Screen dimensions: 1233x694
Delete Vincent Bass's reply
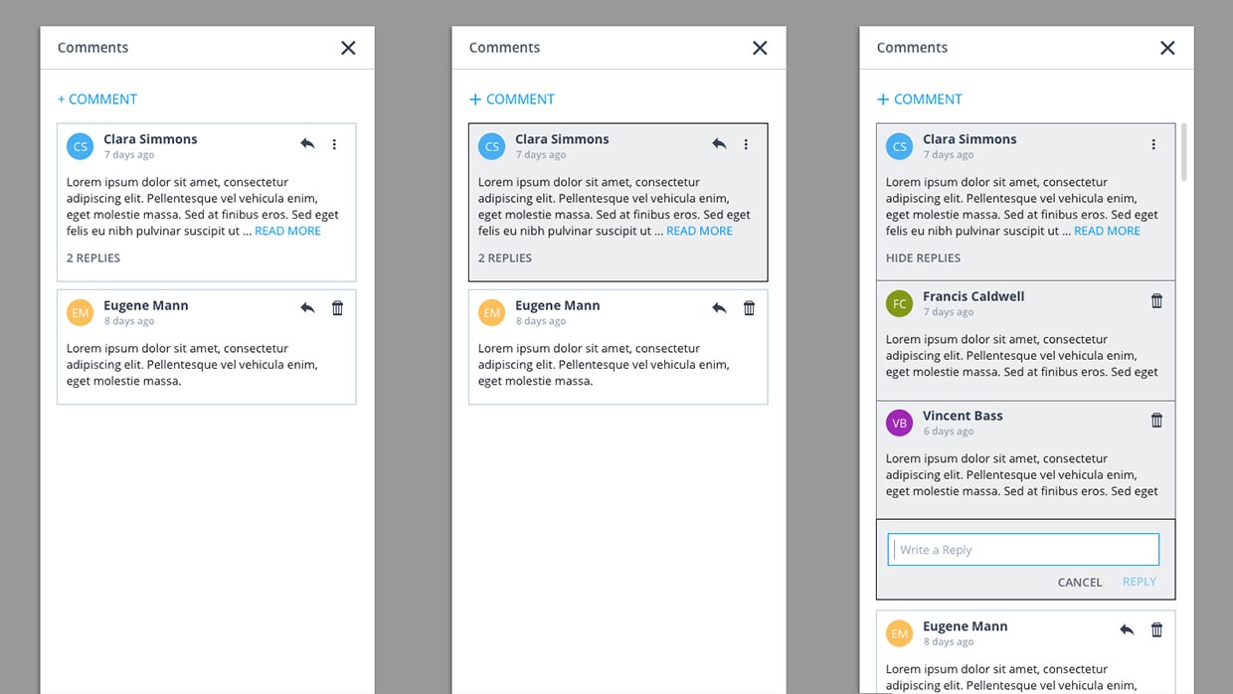pyautogui.click(x=1156, y=420)
